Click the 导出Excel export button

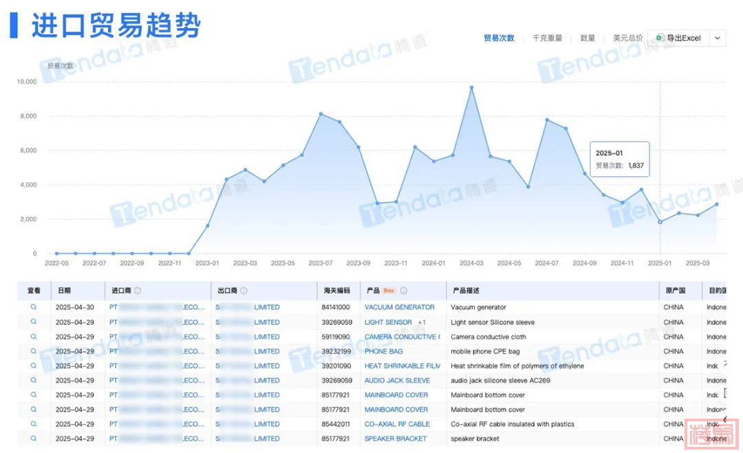[678, 38]
